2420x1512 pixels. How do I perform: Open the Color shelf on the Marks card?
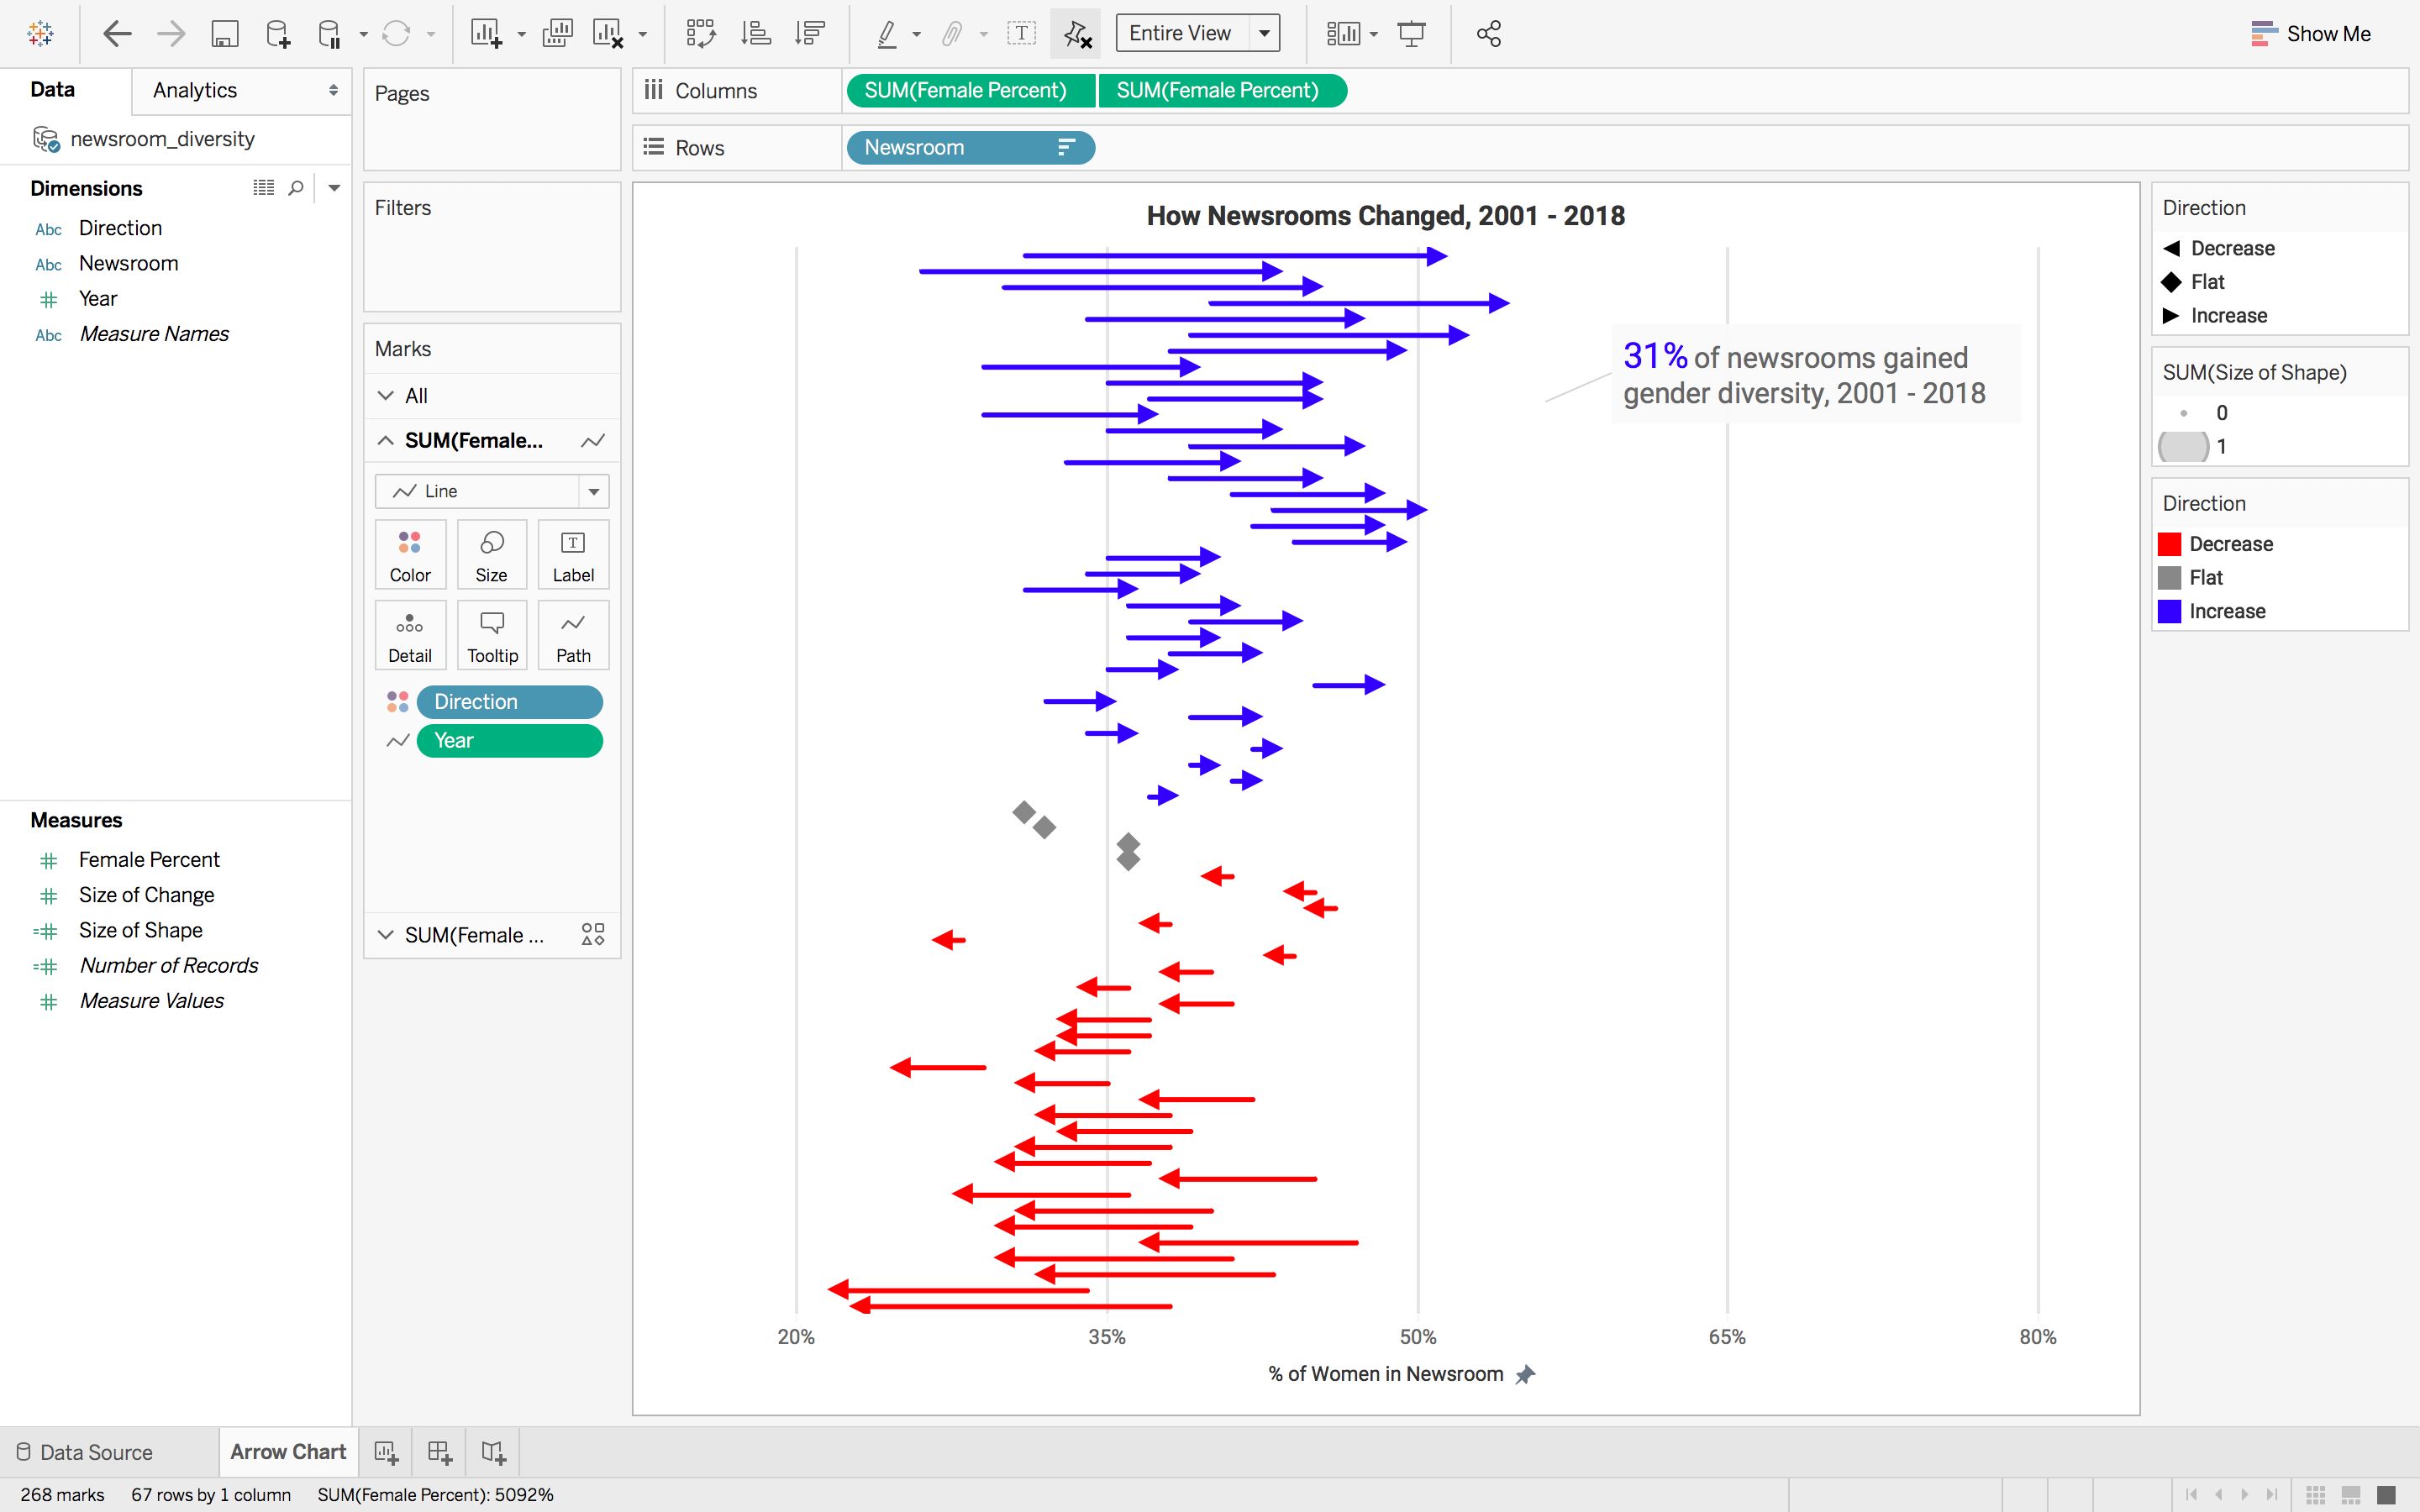[409, 553]
